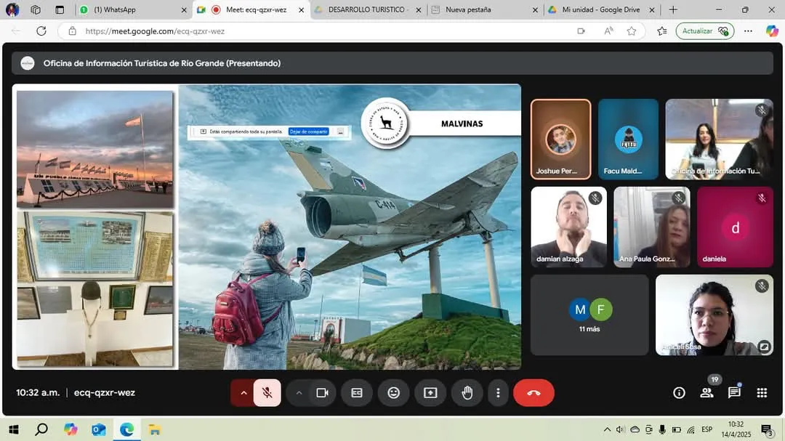
Task: Select Ana Paula Gonz... video tile
Action: pyautogui.click(x=652, y=227)
